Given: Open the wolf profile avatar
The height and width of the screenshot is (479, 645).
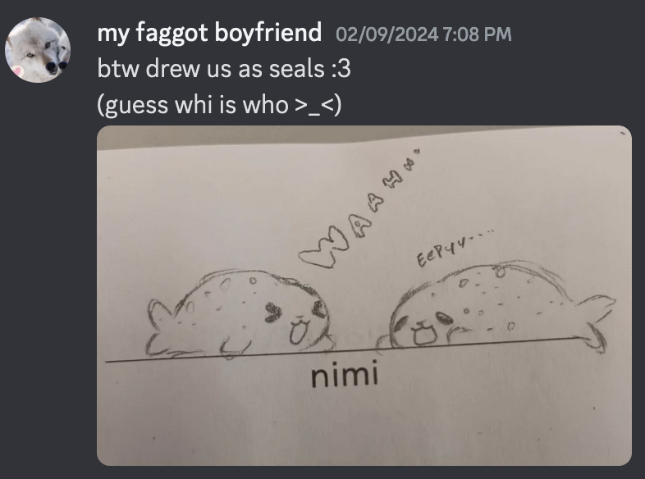Looking at the screenshot, I should 38,50.
